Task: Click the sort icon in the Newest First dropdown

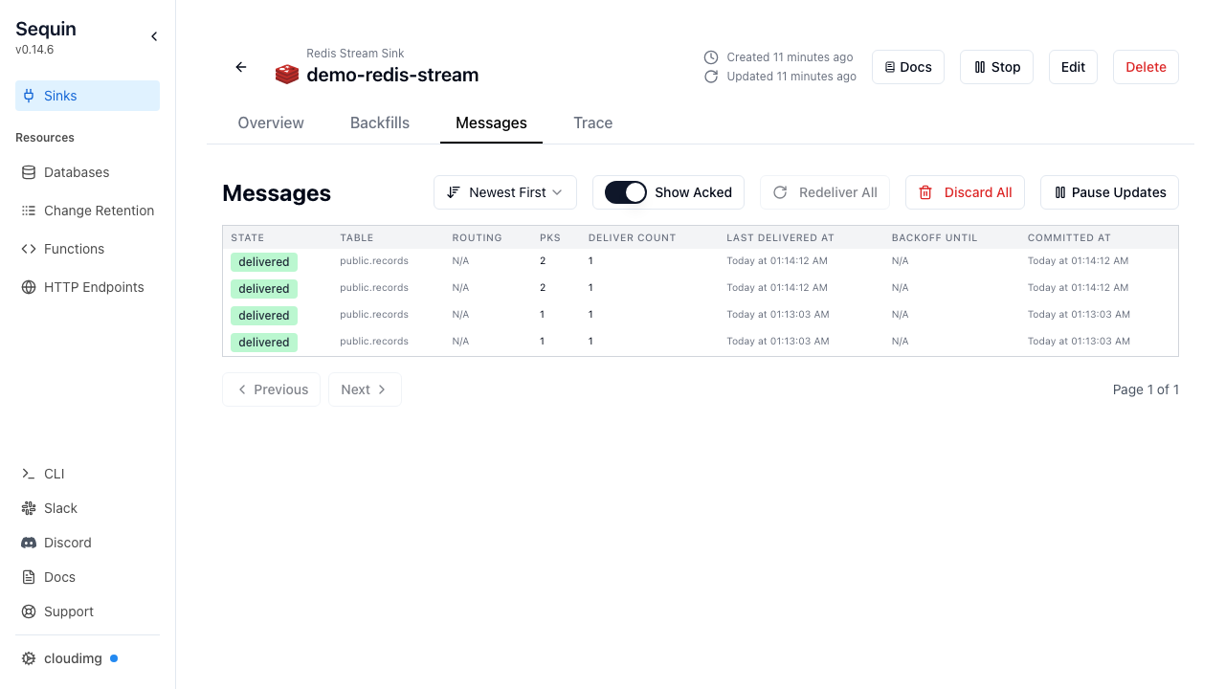Action: tap(454, 192)
